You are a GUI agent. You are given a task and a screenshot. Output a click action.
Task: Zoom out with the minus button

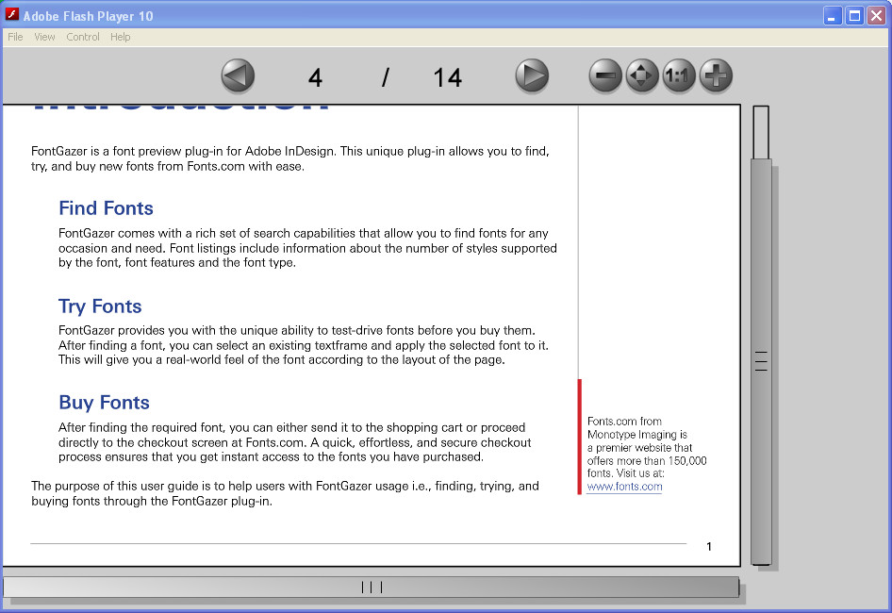pos(605,75)
